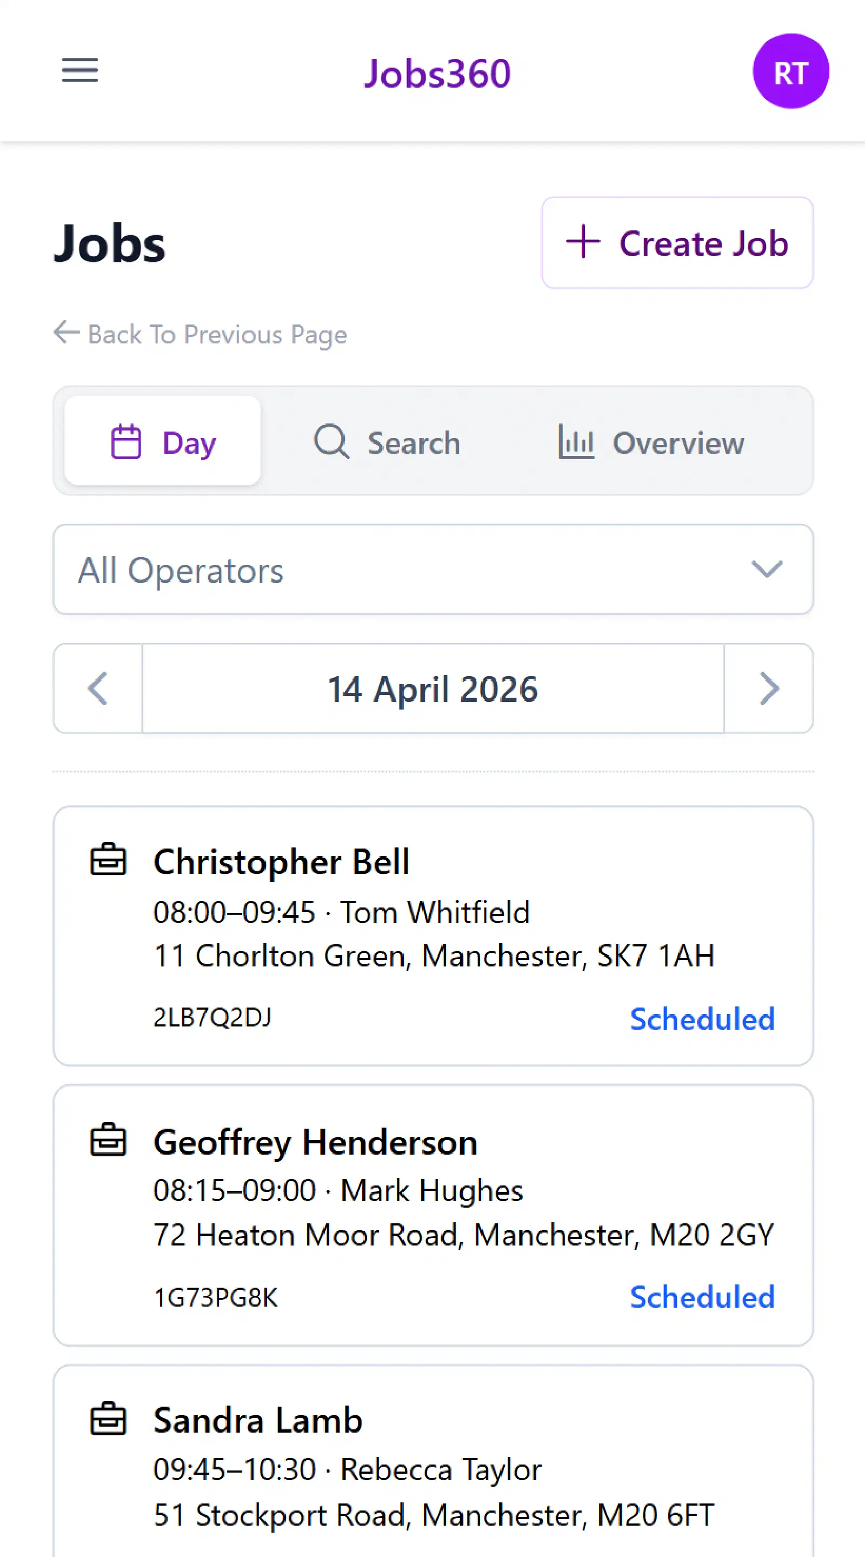Switch to the Overview tab
865x1557 pixels.
coord(651,442)
